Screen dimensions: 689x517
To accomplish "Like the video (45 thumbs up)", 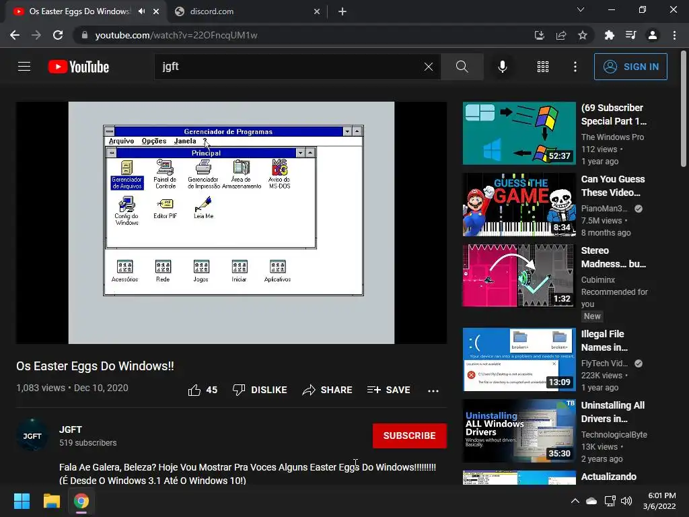I will point(203,390).
